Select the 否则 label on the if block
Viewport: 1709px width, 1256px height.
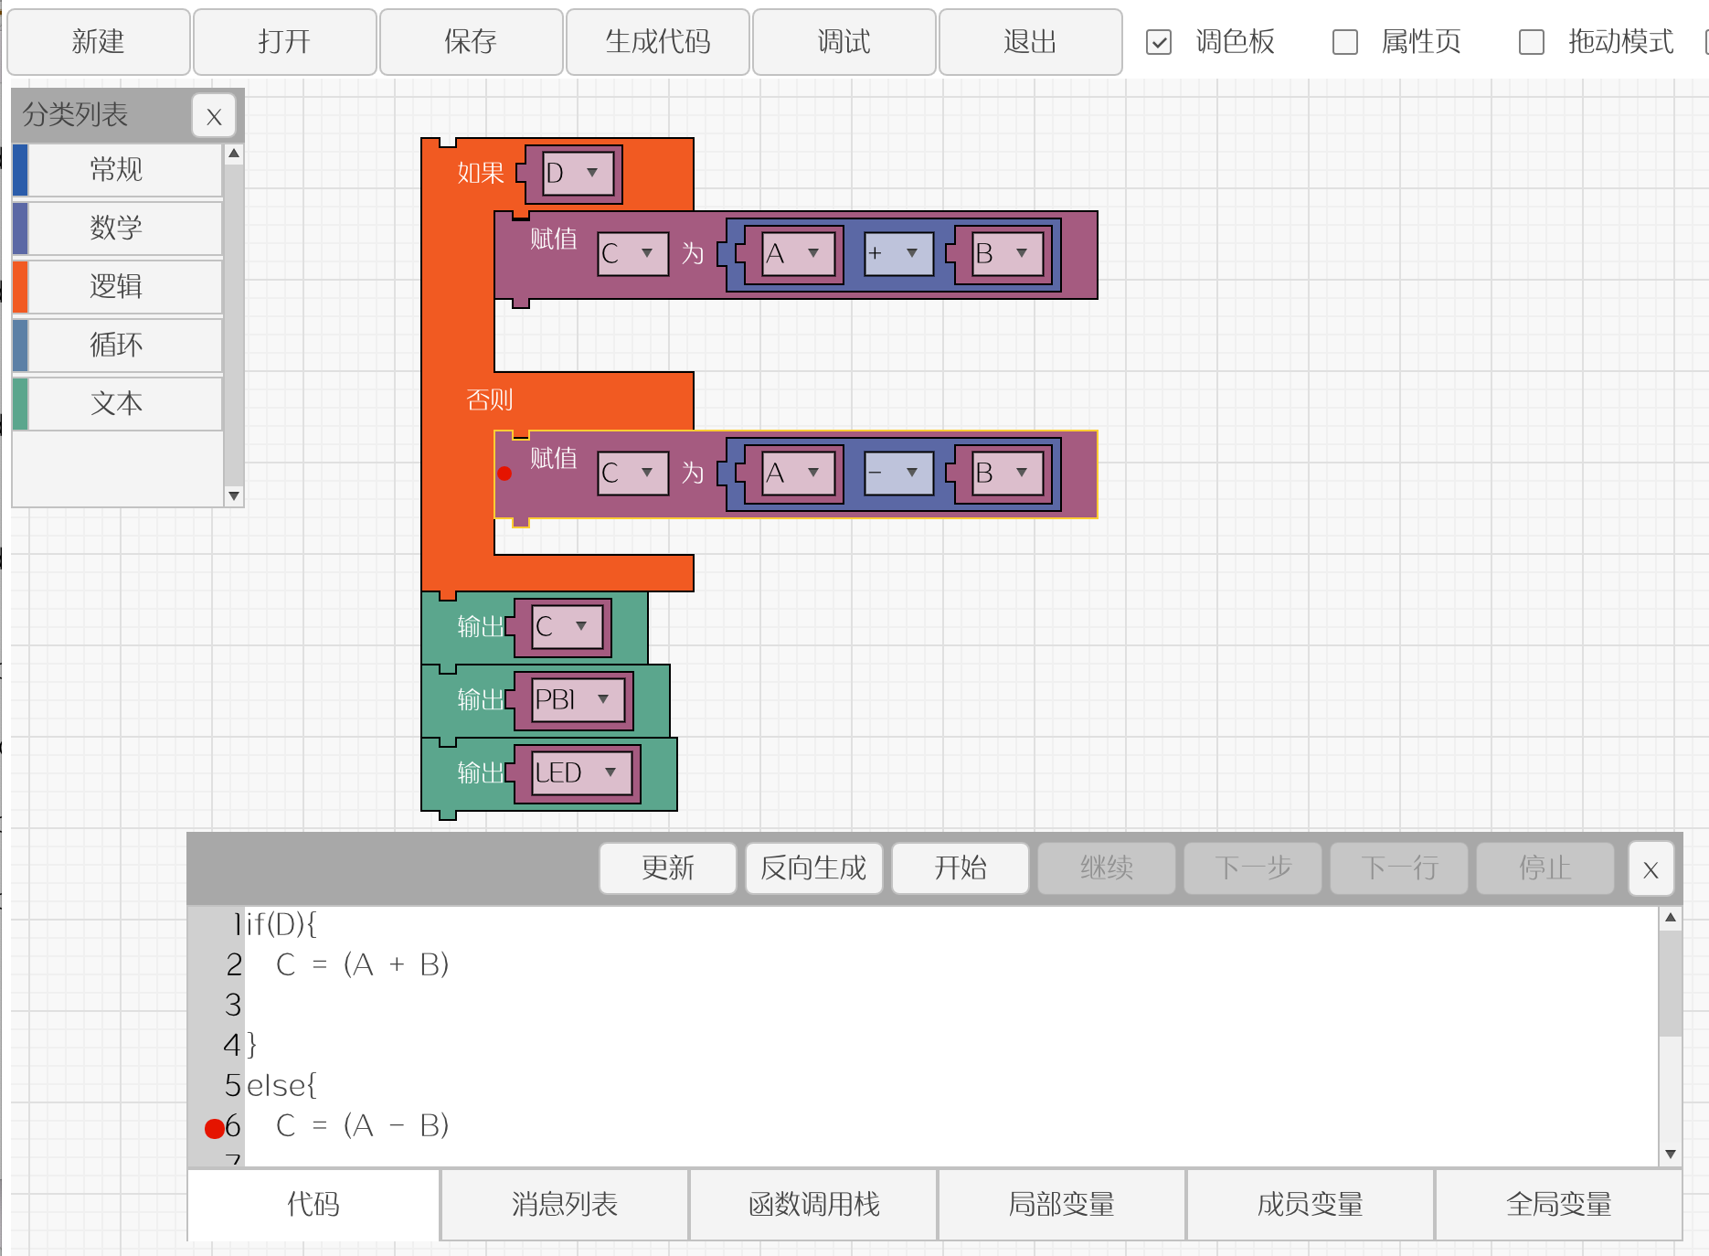[x=489, y=399]
